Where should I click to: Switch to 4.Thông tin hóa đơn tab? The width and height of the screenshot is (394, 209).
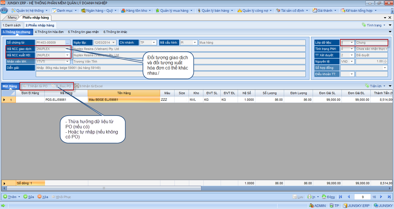click(x=49, y=32)
